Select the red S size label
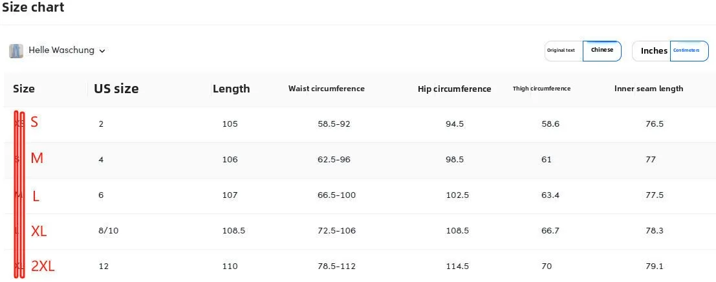716x282 pixels. pos(34,122)
